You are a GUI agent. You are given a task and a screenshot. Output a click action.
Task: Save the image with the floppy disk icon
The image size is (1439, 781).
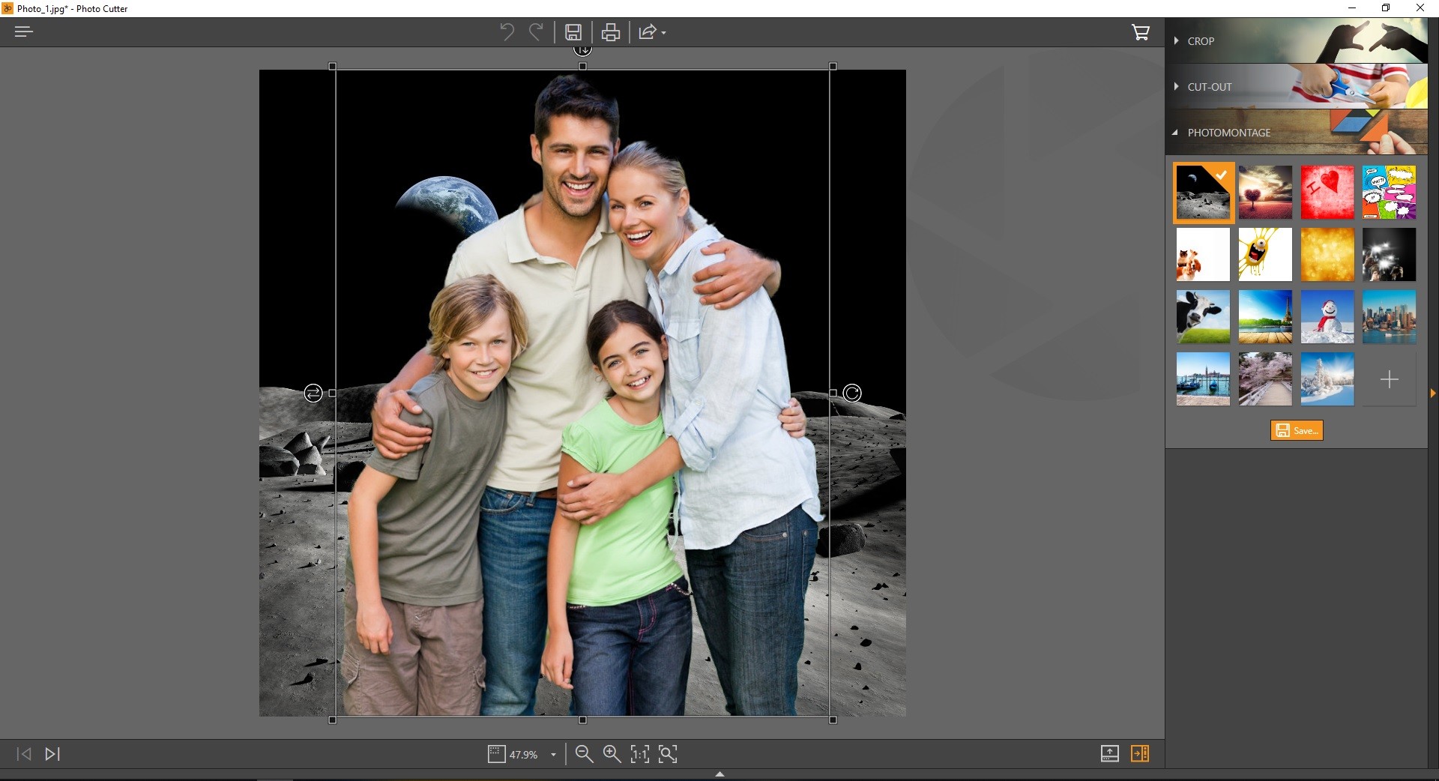[573, 32]
